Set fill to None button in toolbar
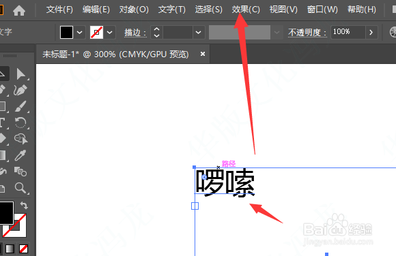Screen dimensions: 396x256 pyautogui.click(x=23, y=249)
